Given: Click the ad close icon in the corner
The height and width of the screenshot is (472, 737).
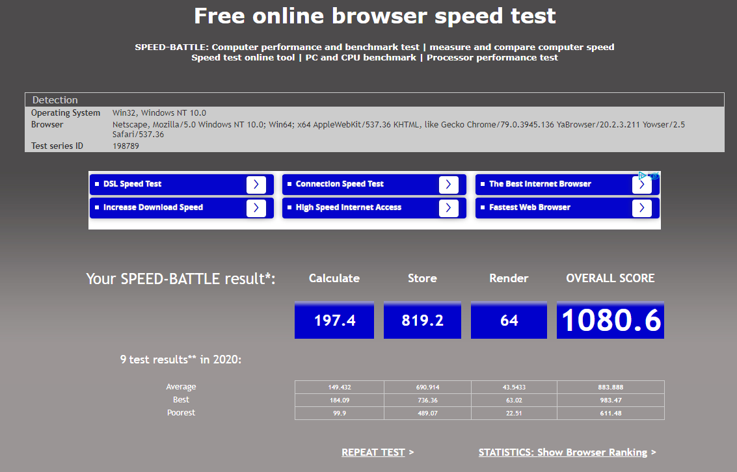Looking at the screenshot, I should coord(654,176).
